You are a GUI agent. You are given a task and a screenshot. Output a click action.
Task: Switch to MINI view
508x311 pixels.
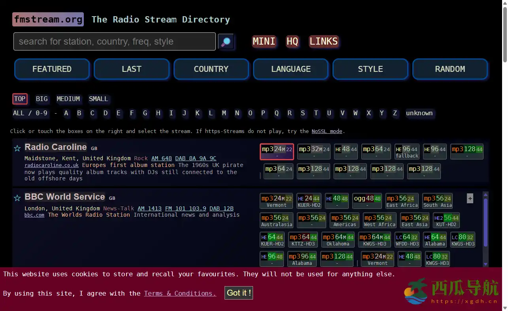(264, 41)
